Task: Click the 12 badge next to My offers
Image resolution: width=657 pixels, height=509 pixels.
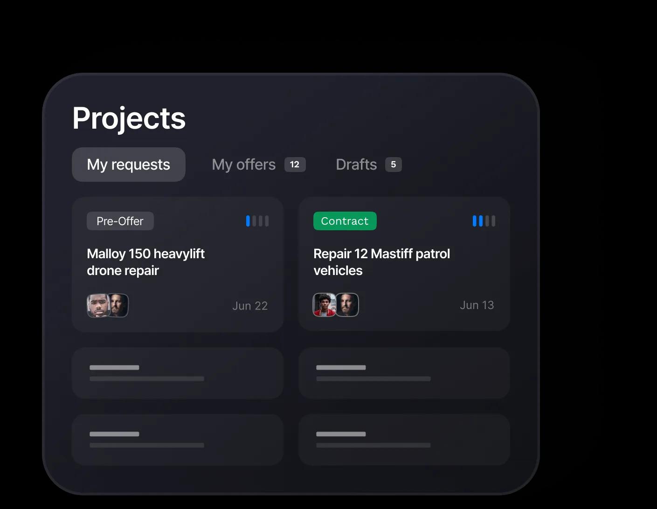Action: [295, 165]
